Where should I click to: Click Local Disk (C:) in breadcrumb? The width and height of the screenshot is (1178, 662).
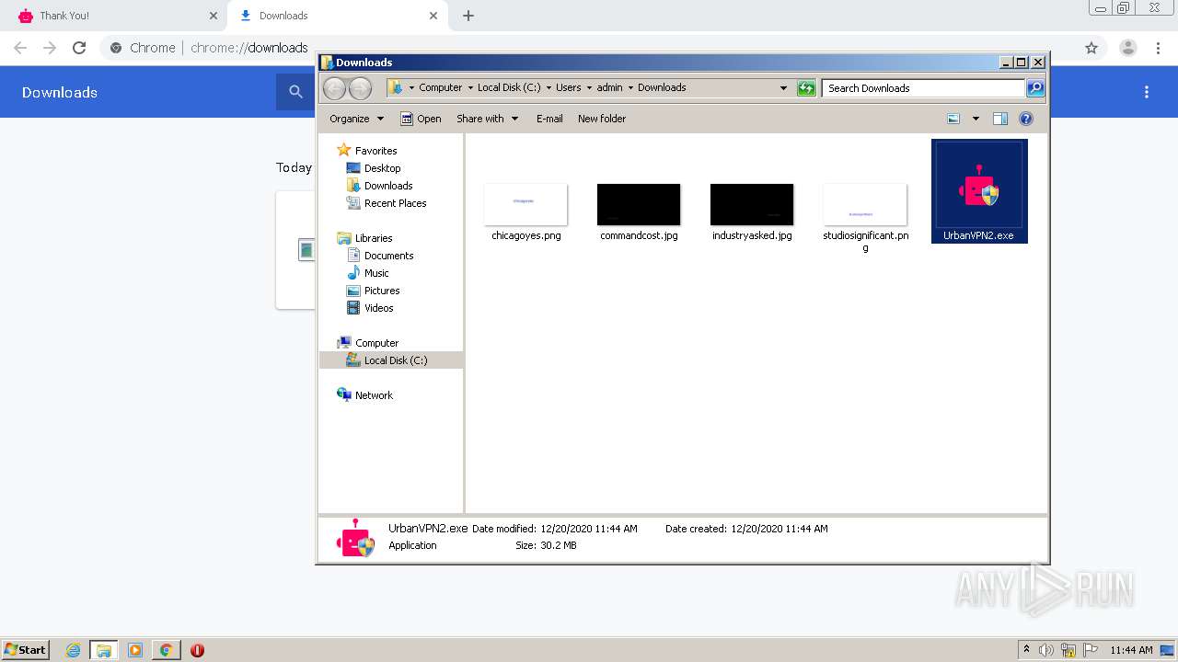click(509, 88)
